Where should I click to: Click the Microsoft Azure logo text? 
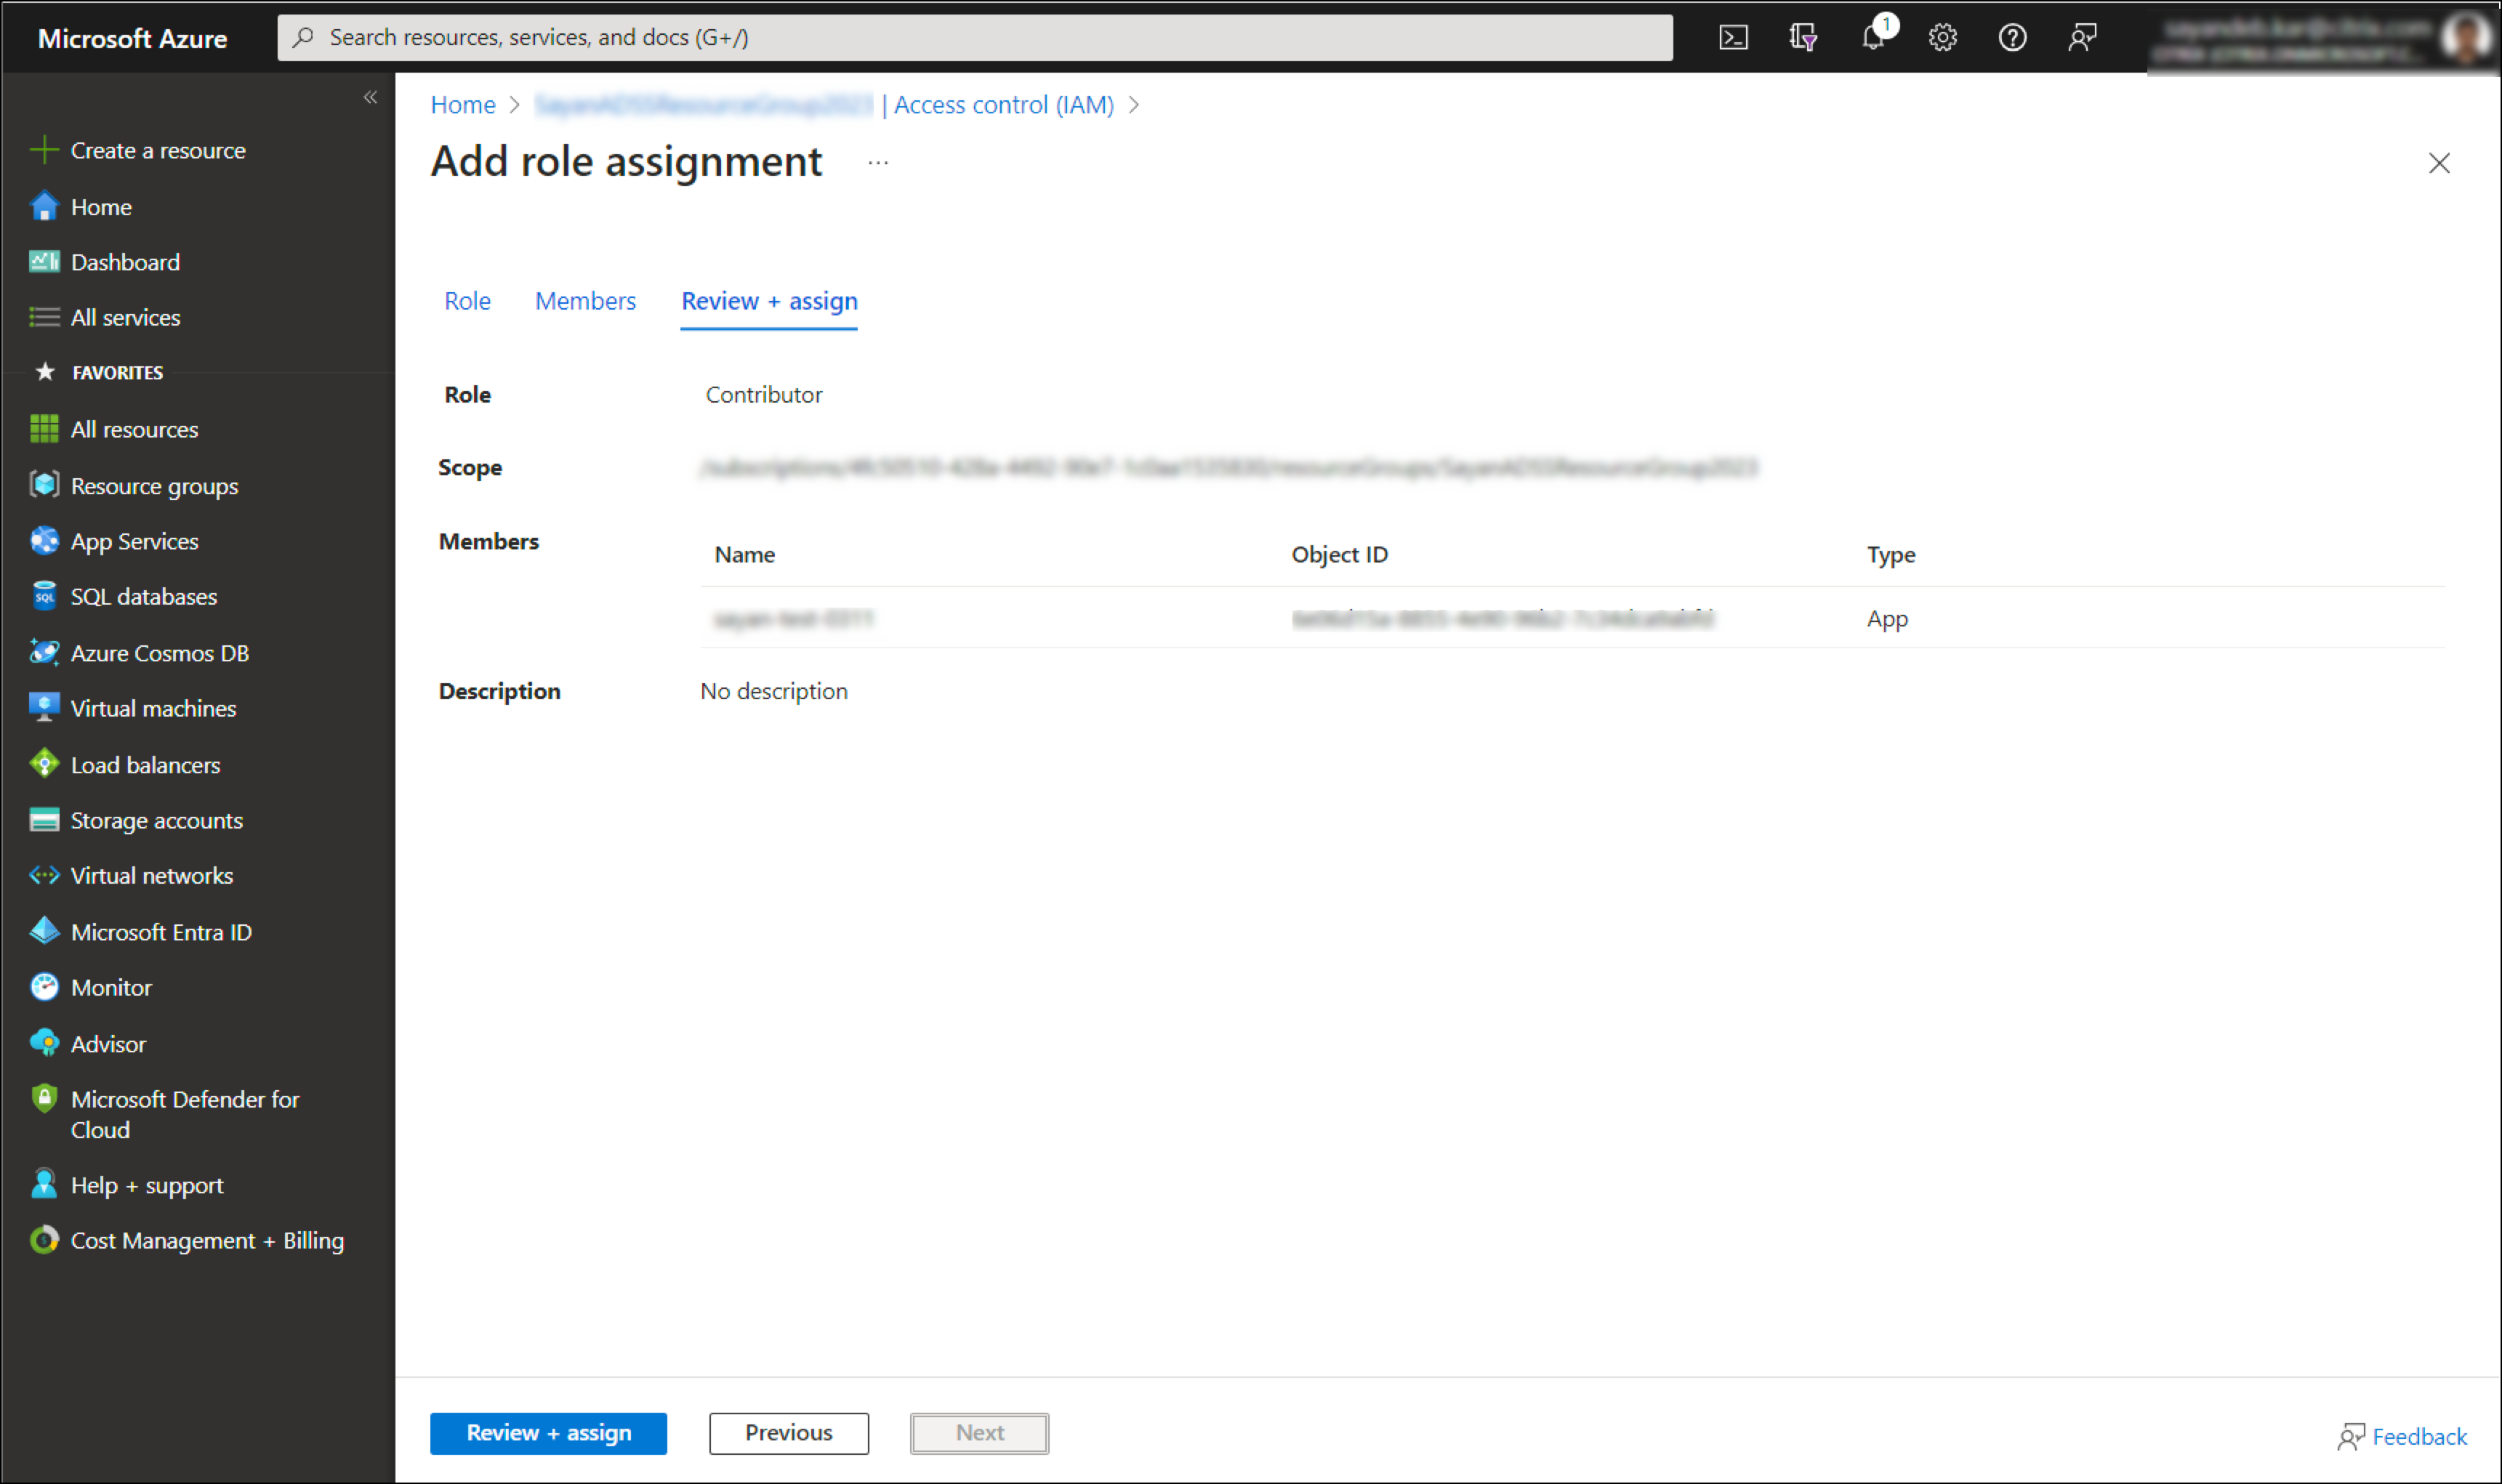[x=132, y=38]
